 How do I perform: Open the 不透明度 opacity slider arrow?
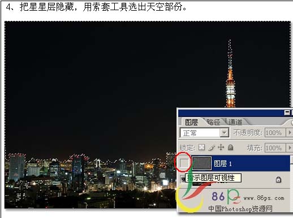point(290,133)
